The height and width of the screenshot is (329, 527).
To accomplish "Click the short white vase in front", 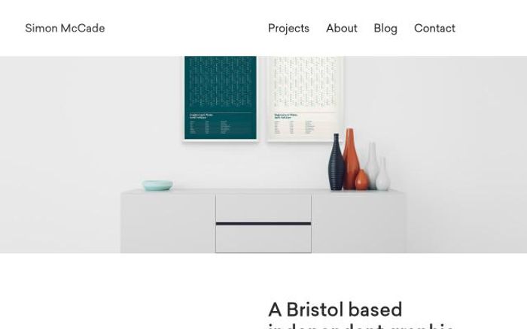I will (x=382, y=175).
